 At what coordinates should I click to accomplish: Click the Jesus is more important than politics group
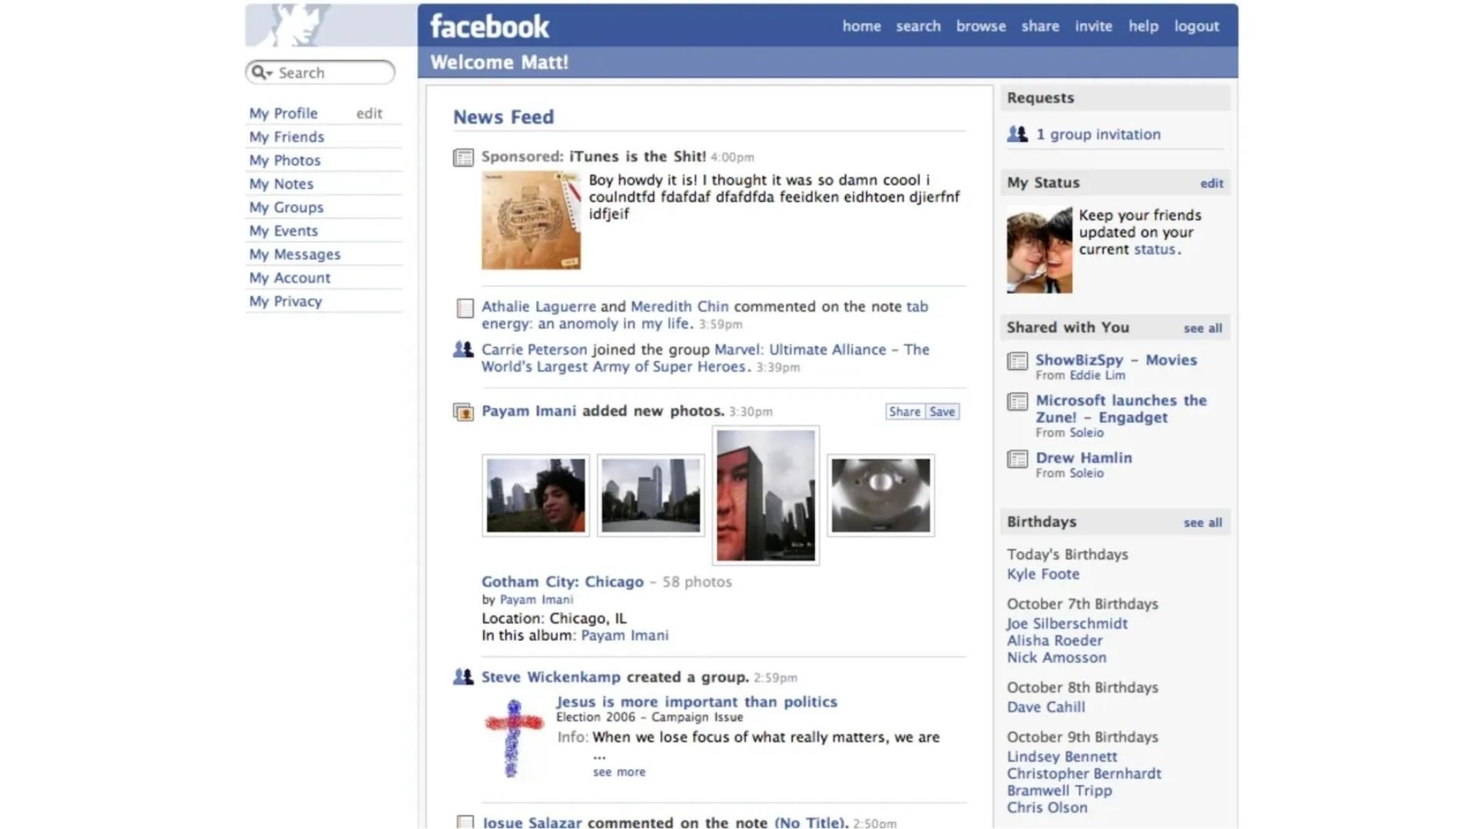(x=696, y=702)
